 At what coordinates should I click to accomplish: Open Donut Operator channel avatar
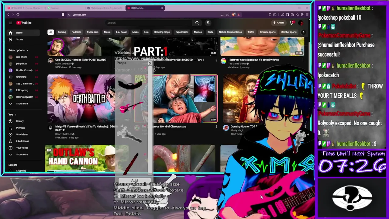point(50,61)
